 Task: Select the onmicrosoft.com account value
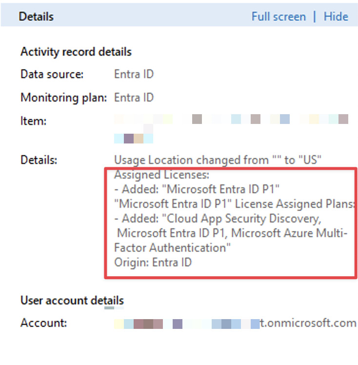tap(307, 323)
